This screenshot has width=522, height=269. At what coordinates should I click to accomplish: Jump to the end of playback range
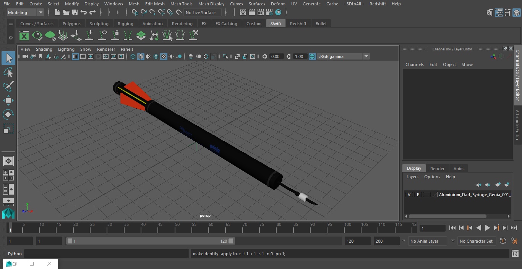click(514, 228)
